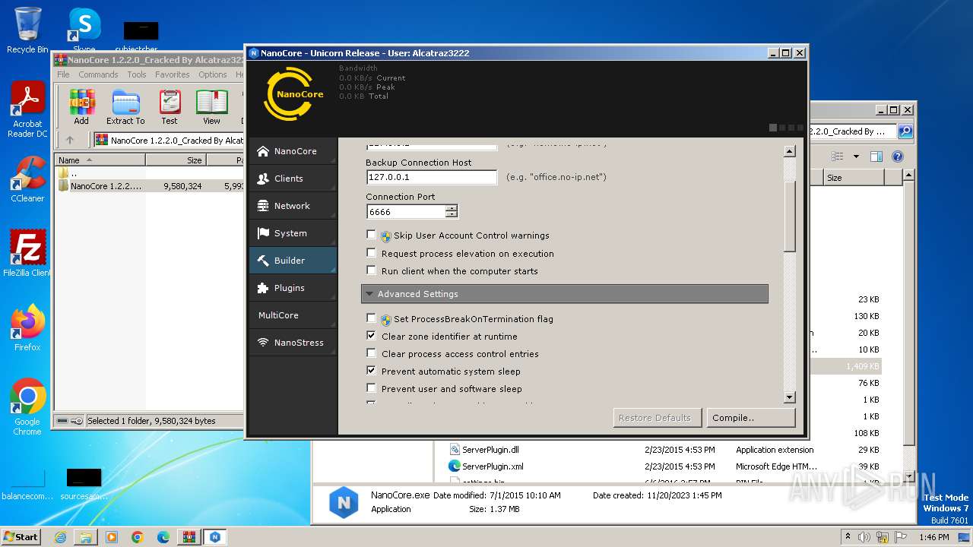The image size is (973, 547).
Task: Open Firefox desktop icon
Action: pyautogui.click(x=27, y=327)
